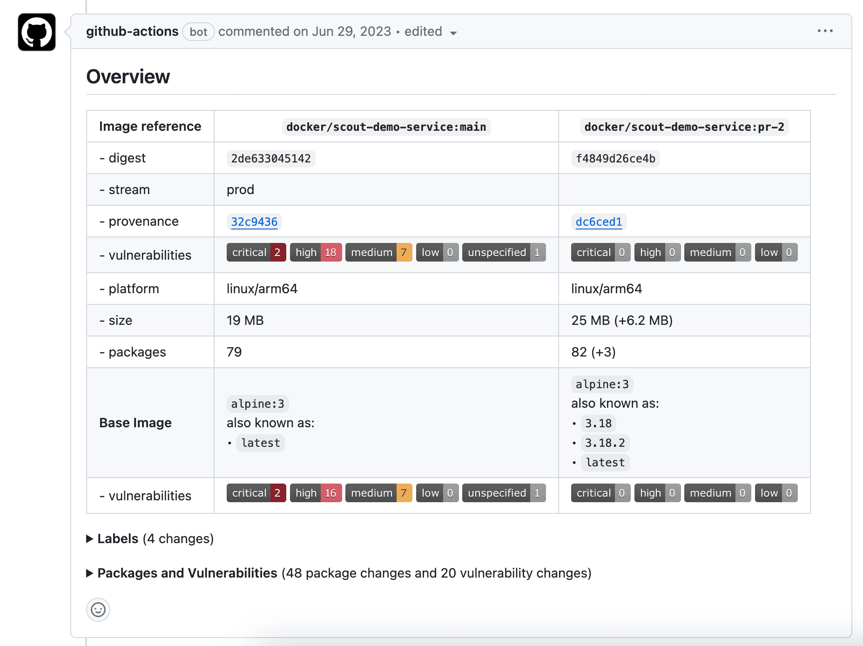
Task: Click the medium 7 badge in main image vulnerabilities
Action: point(378,252)
